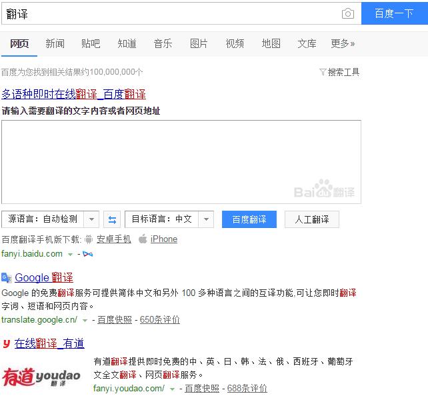The image size is (428, 412).
Task: Open 650条评价 reviews link
Action: 160,320
